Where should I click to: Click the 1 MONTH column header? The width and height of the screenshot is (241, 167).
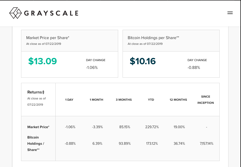tap(96, 100)
